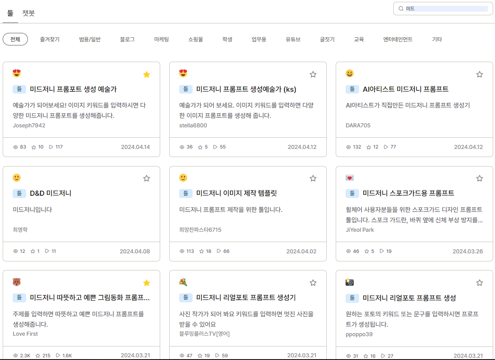Click camera emoji on ppoppo39 card
Screen dimensions: 495x360
(x=350, y=282)
